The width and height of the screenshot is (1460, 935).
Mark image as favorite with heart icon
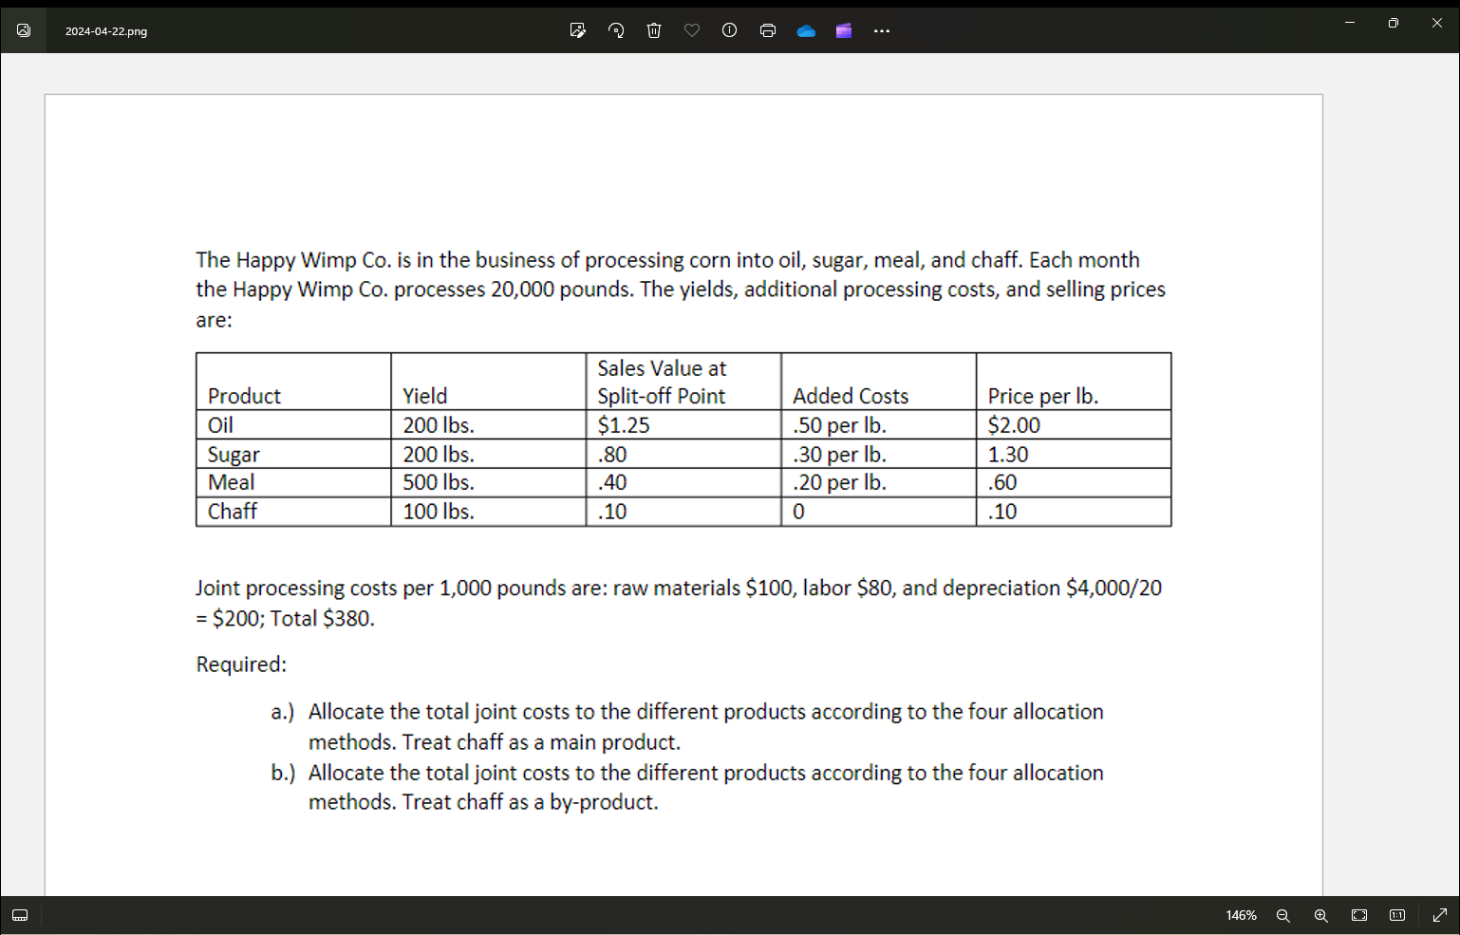point(692,30)
